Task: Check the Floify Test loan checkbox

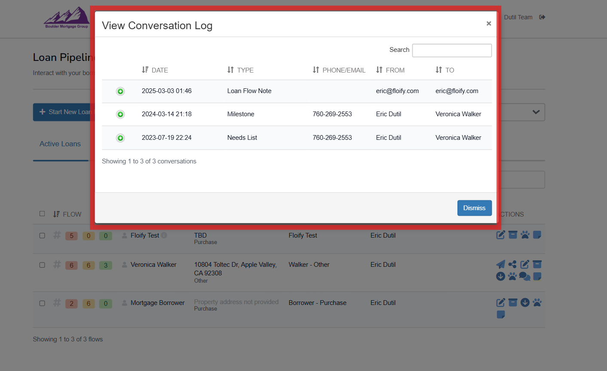Action: pos(42,235)
